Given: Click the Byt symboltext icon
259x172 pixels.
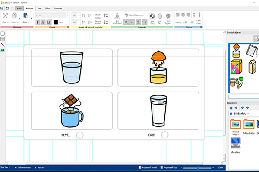Looking at the screenshot, I should pos(117,17).
